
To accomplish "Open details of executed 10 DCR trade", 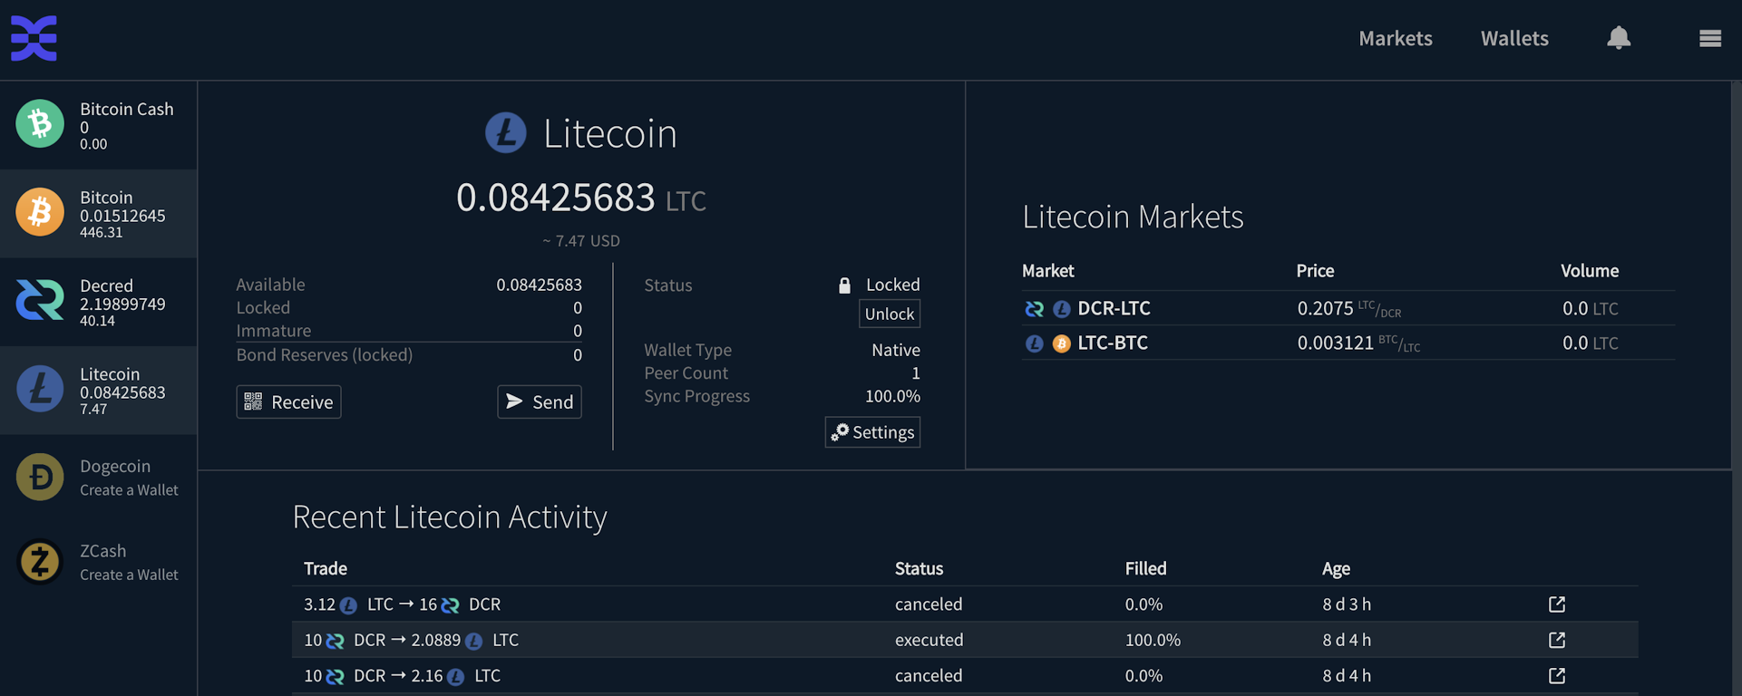I will pos(1557,640).
